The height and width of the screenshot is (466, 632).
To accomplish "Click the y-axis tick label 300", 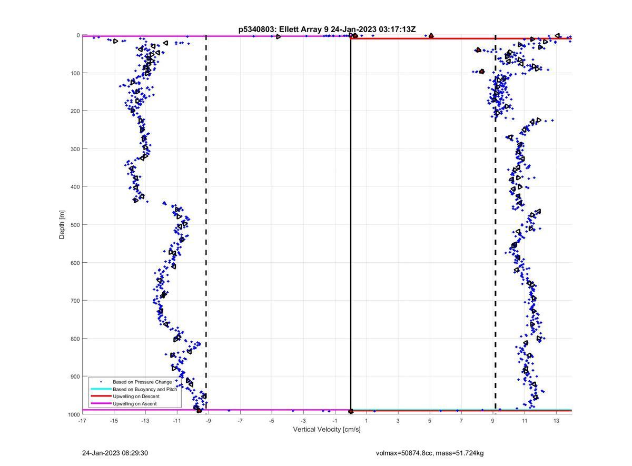I will [x=74, y=149].
